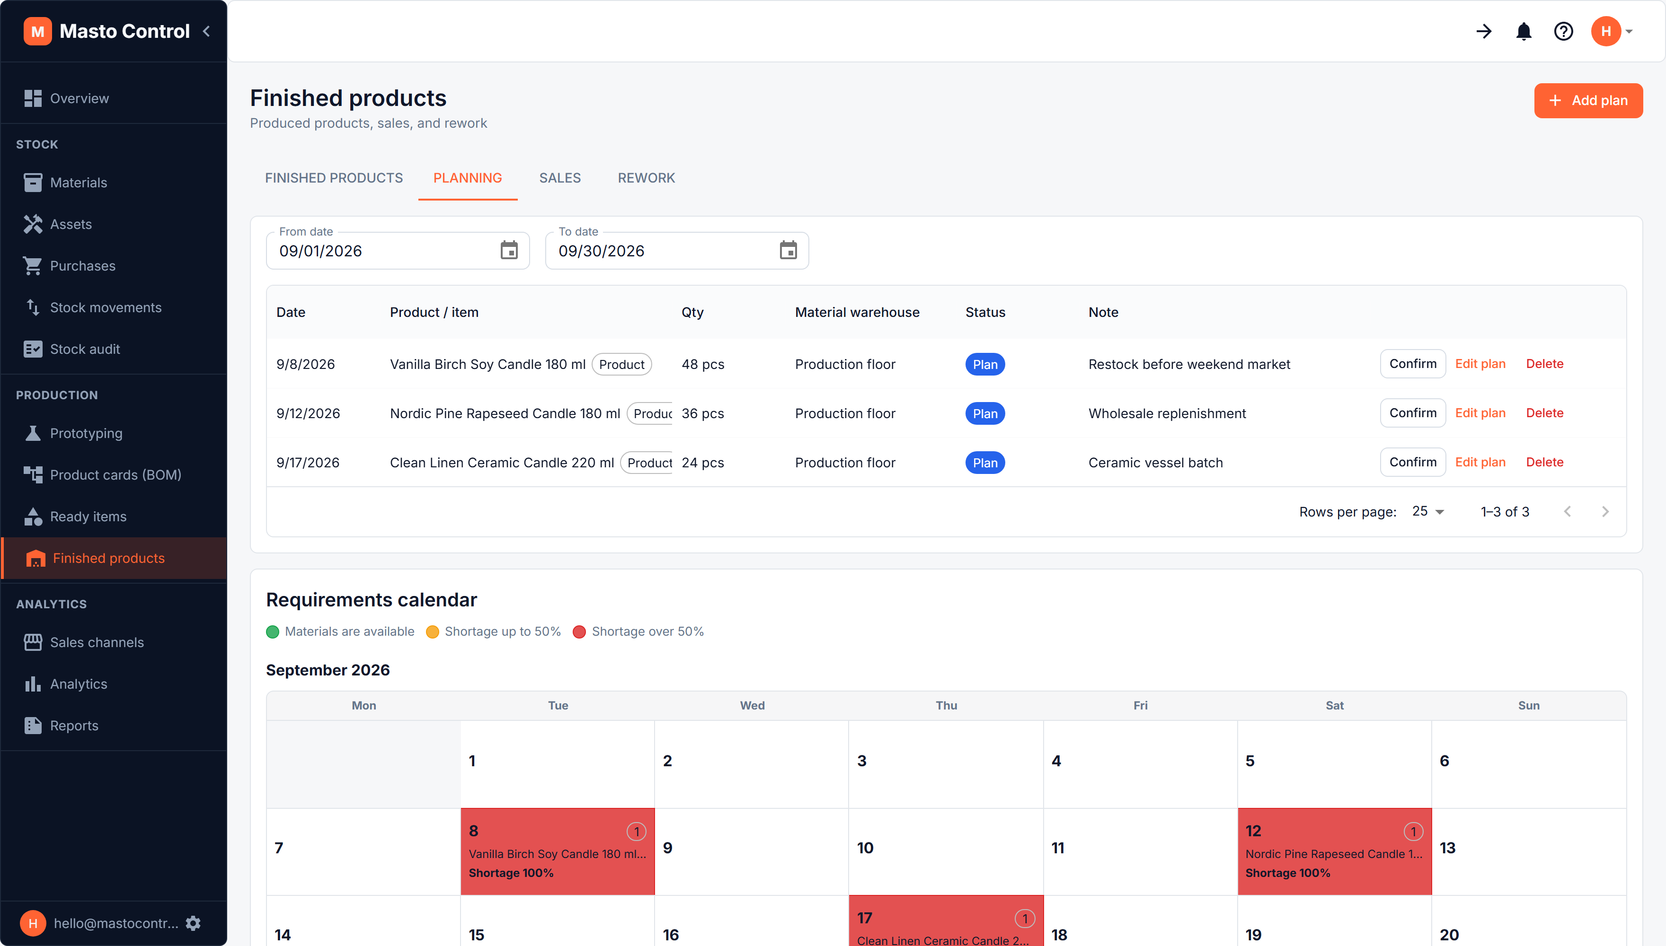Screen dimensions: 1666x946
Task: Confirm the Clean Linen Ceramic Candle plan
Action: tap(1412, 462)
